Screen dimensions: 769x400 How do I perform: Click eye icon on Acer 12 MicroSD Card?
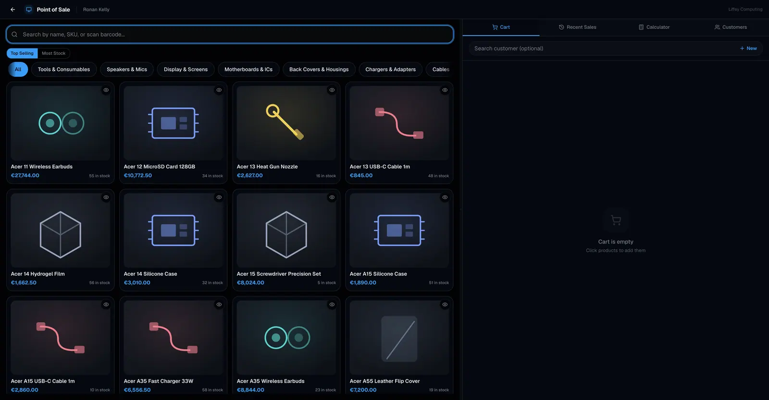[219, 90]
